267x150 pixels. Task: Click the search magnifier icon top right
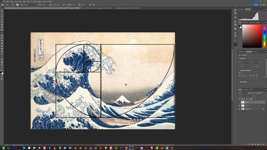(x=261, y=5)
